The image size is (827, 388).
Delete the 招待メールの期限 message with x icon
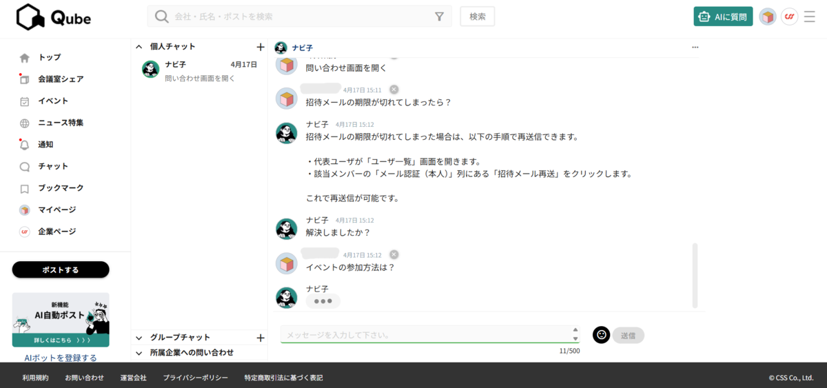[x=394, y=90]
